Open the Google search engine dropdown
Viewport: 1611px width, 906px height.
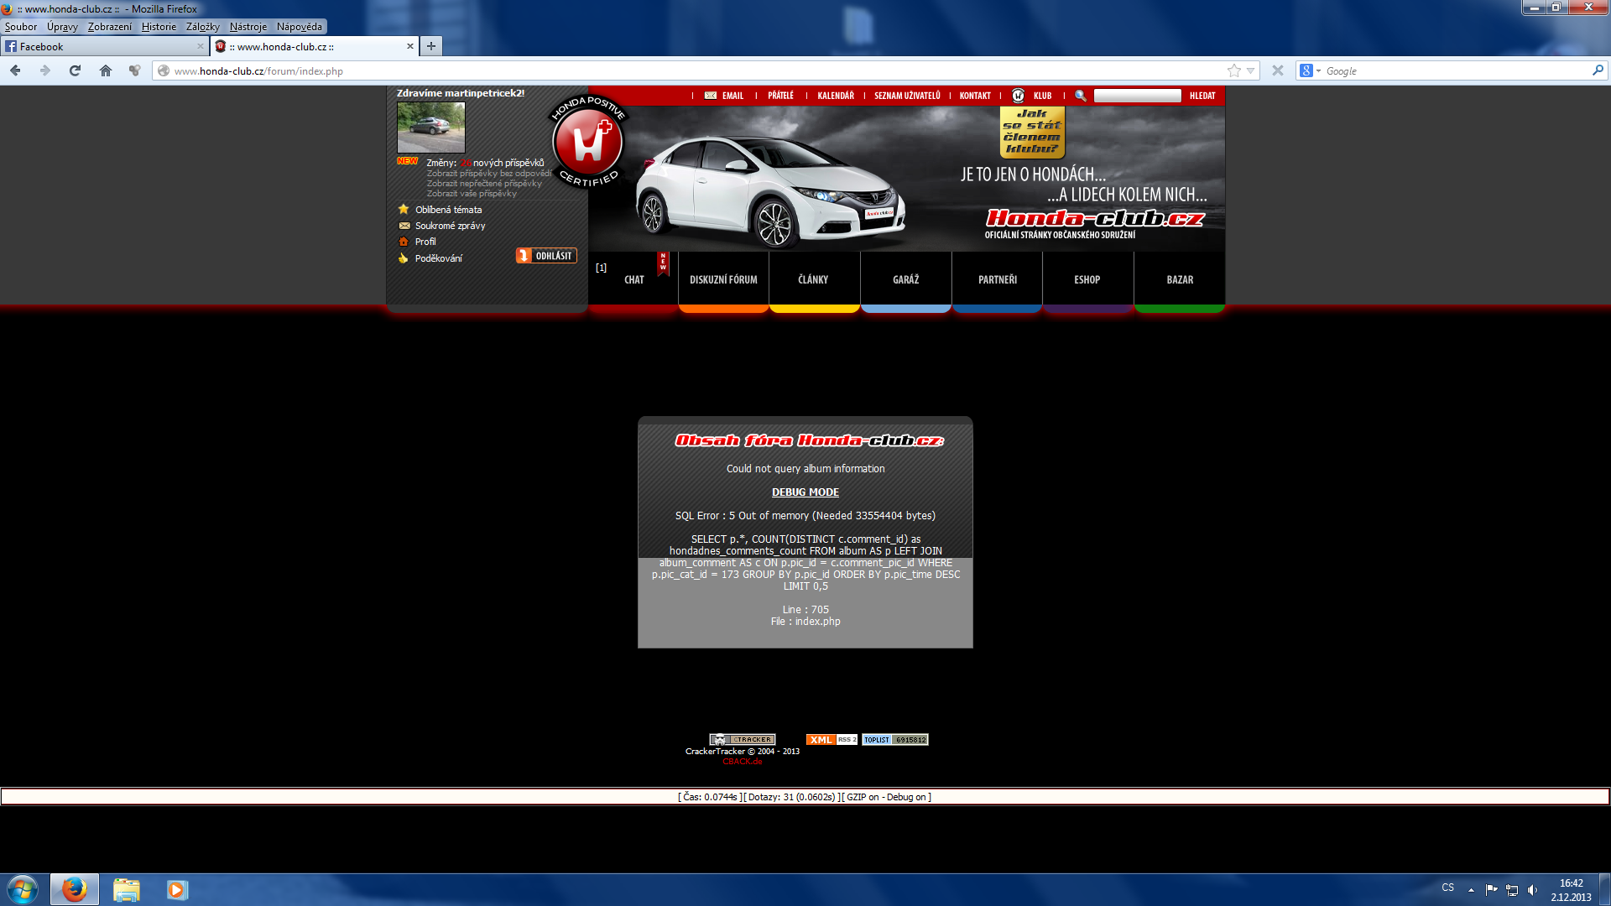pos(1310,70)
